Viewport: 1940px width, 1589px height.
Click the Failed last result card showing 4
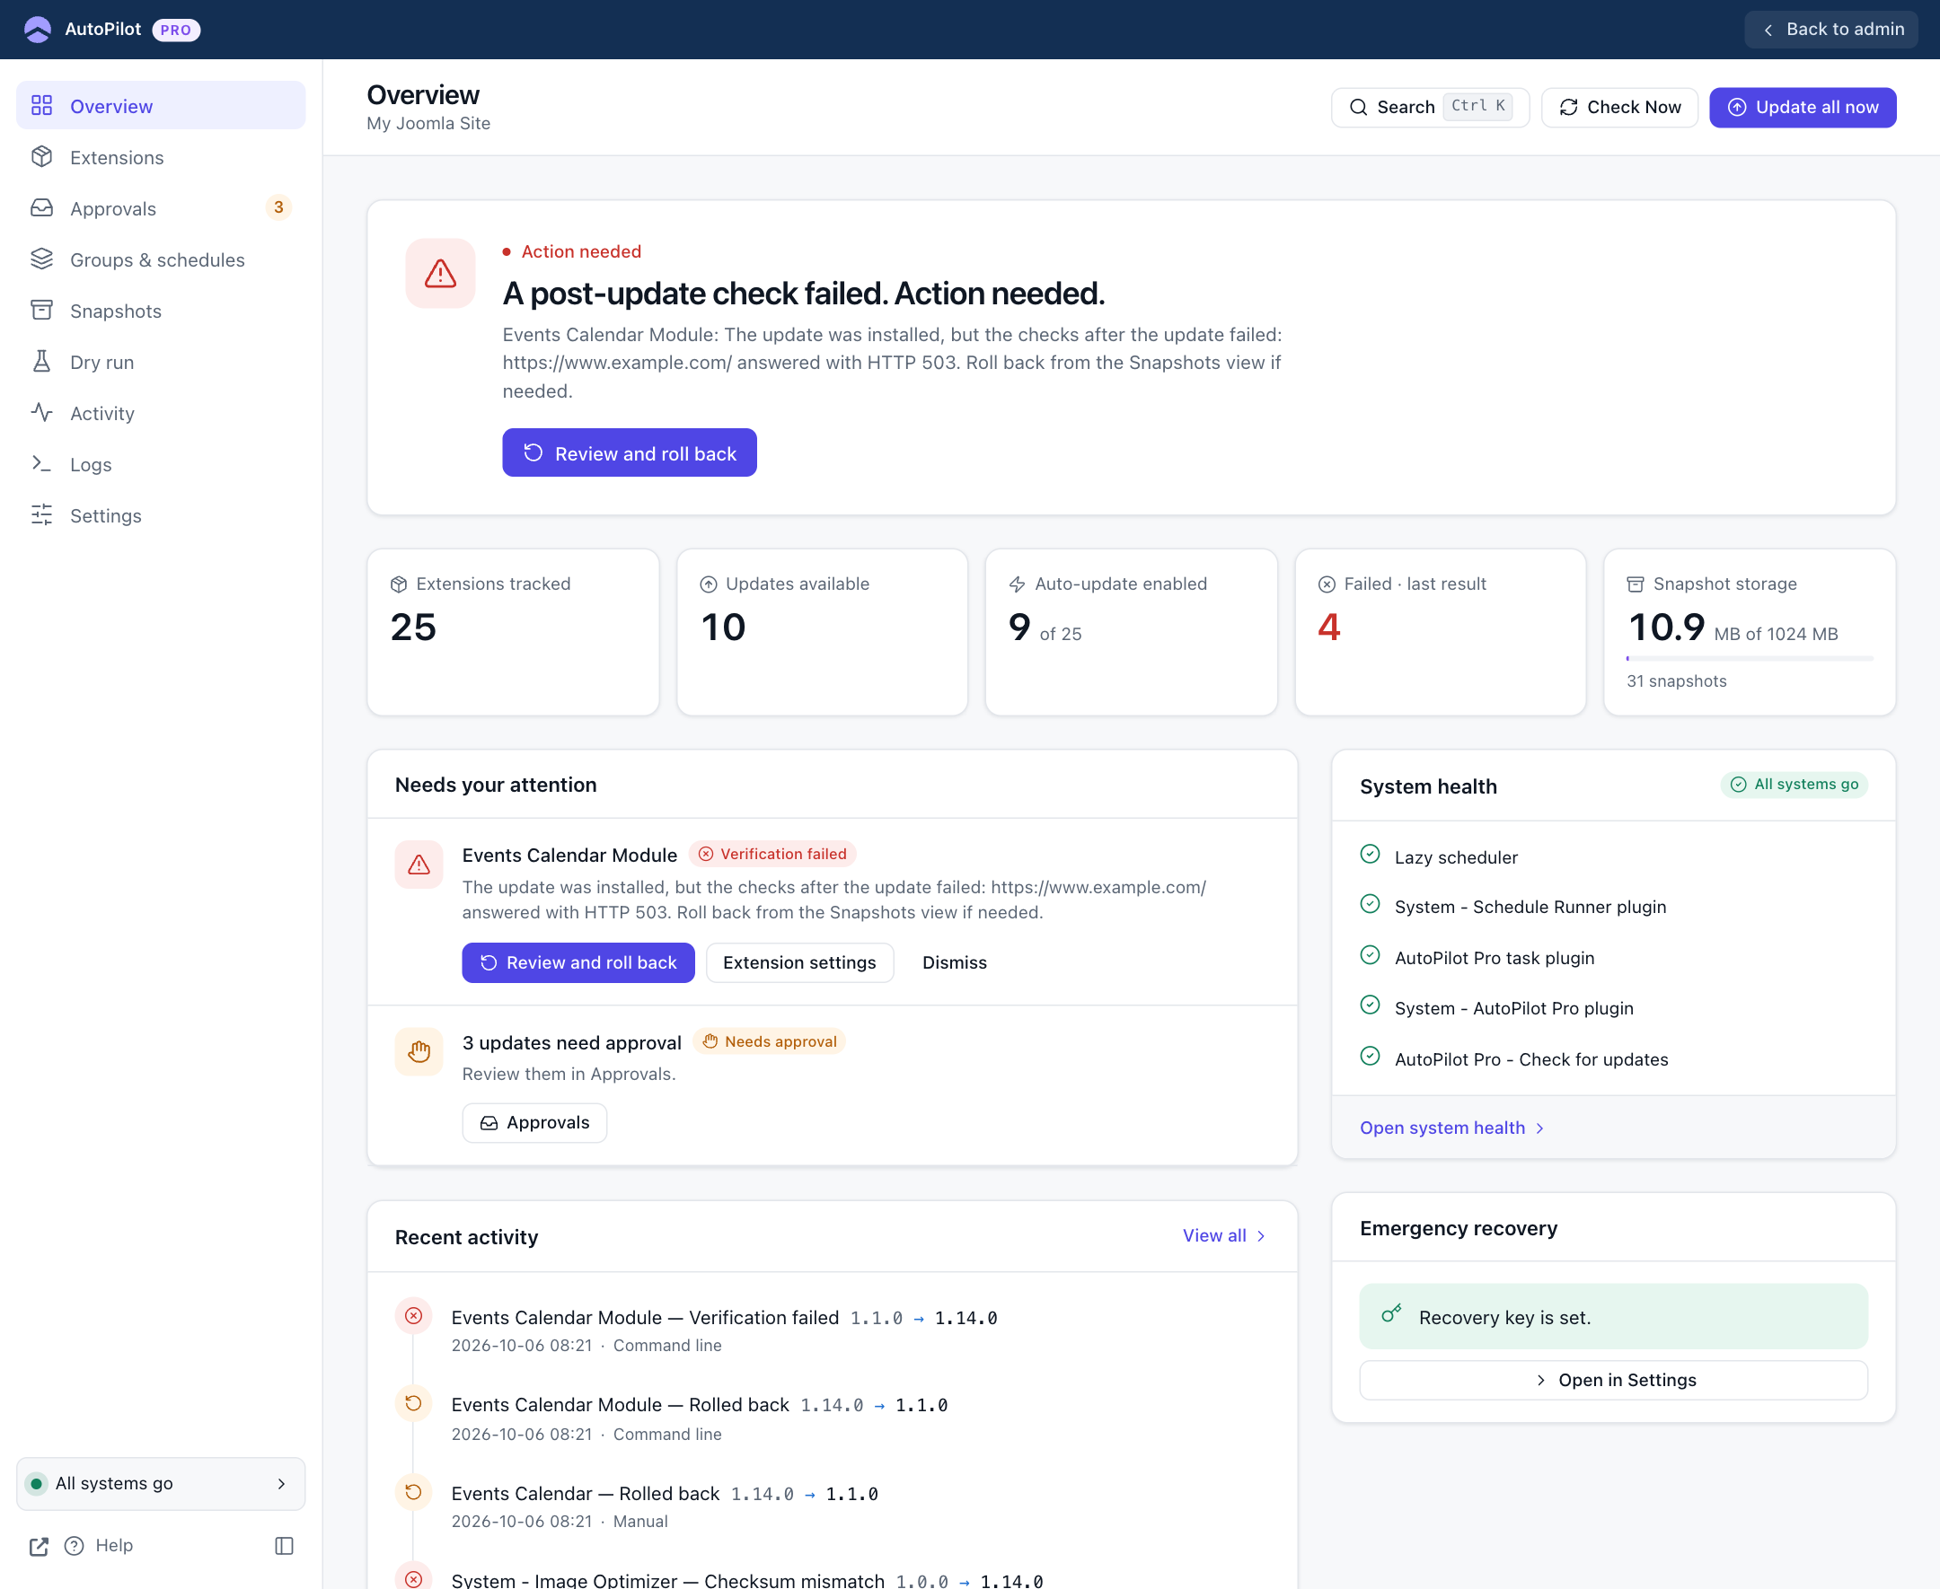pos(1439,632)
